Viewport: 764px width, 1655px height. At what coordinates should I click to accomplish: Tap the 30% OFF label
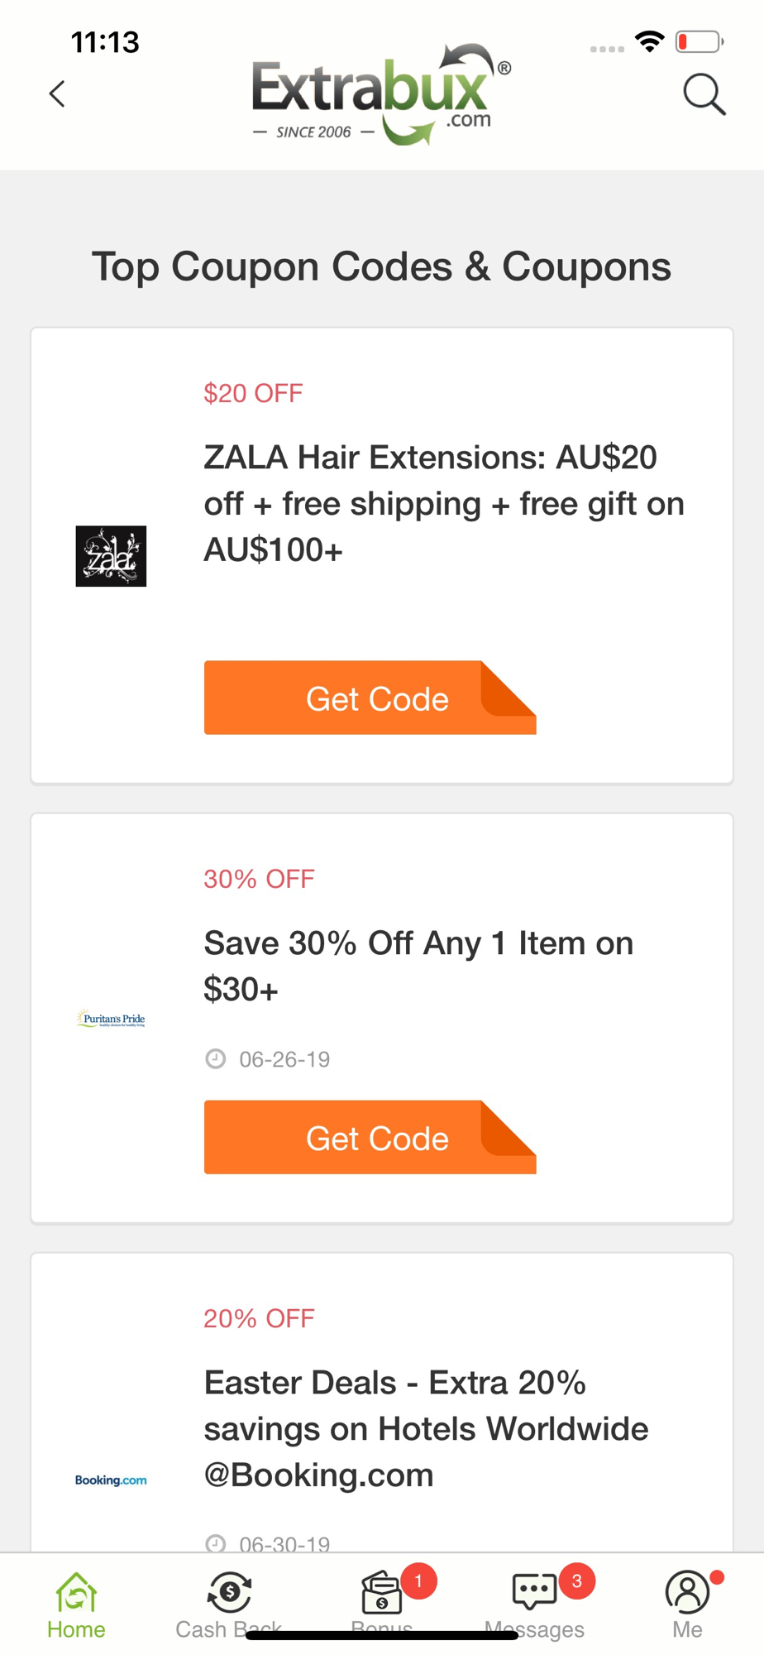pos(259,879)
